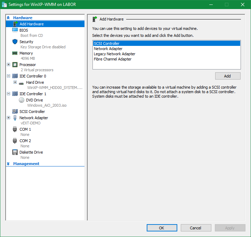Collapse the IDE Controller 0 node
The width and height of the screenshot is (251, 237).
point(9,76)
